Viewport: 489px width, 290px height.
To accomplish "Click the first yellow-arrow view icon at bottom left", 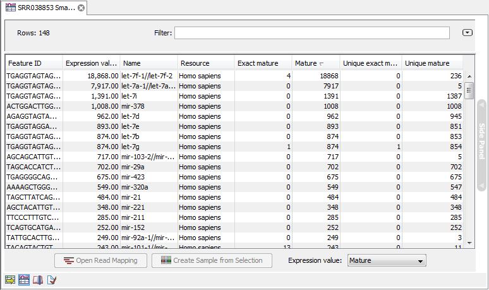I will [10, 279].
